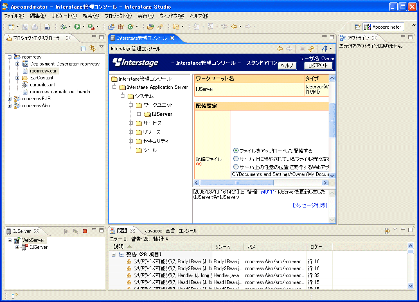Open the ウィンドウ(W) menu
Image resolution: width=419 pixels, height=302 pixels.
coord(172,16)
